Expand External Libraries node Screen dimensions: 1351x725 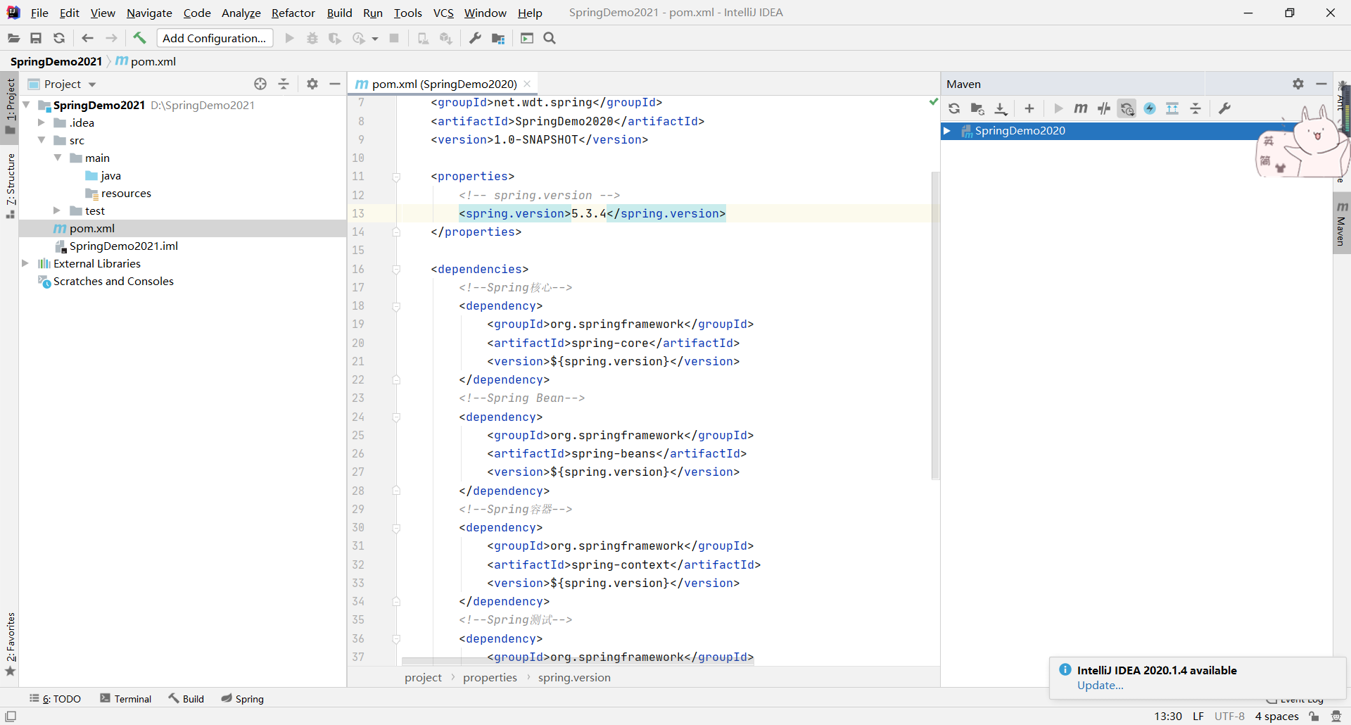pos(25,263)
